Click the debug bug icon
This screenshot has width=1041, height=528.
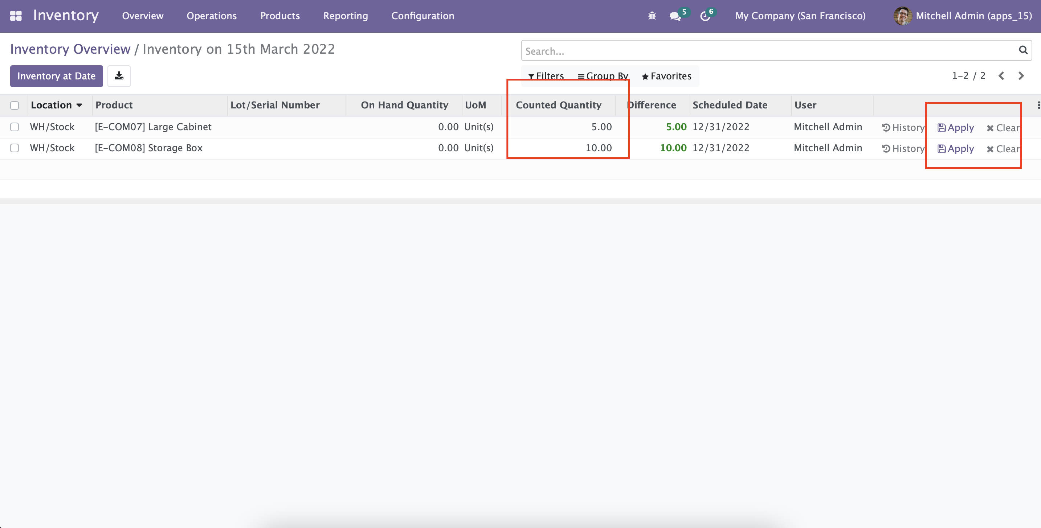(652, 16)
